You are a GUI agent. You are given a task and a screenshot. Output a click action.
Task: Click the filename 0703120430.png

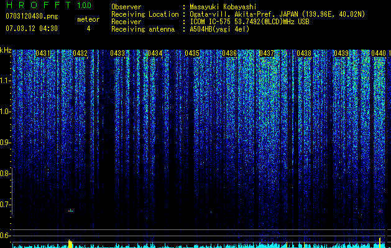pyautogui.click(x=32, y=16)
